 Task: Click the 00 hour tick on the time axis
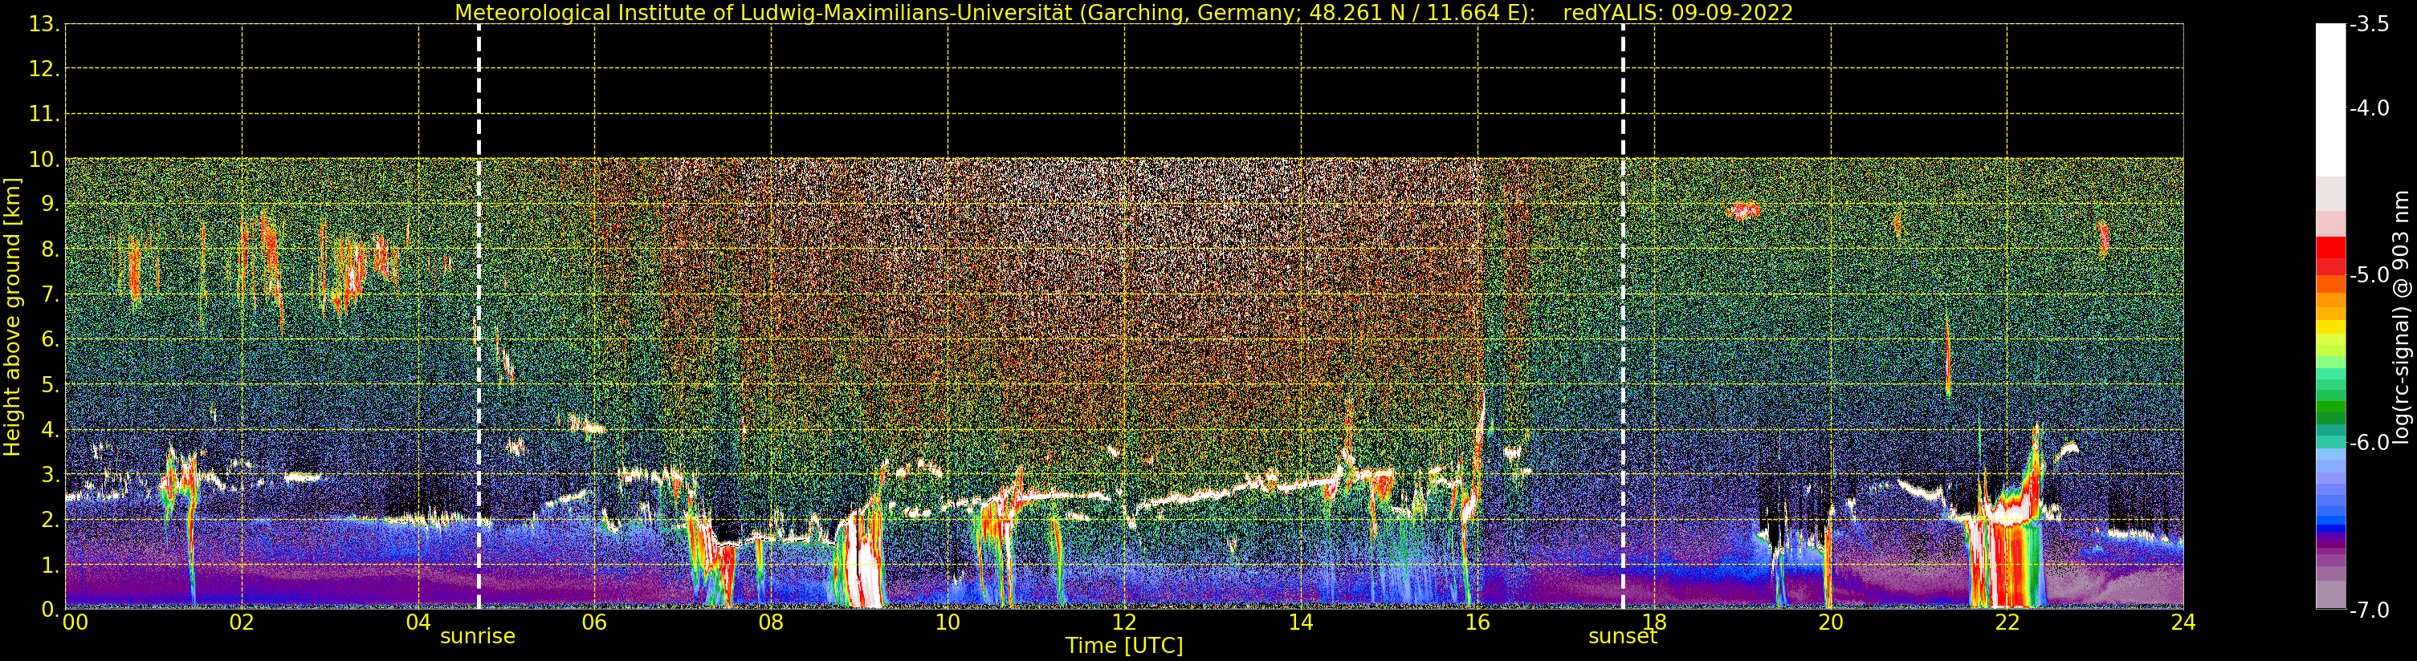point(75,622)
